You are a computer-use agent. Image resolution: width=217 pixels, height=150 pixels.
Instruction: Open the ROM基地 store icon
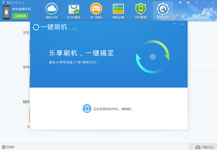[x=73, y=10]
